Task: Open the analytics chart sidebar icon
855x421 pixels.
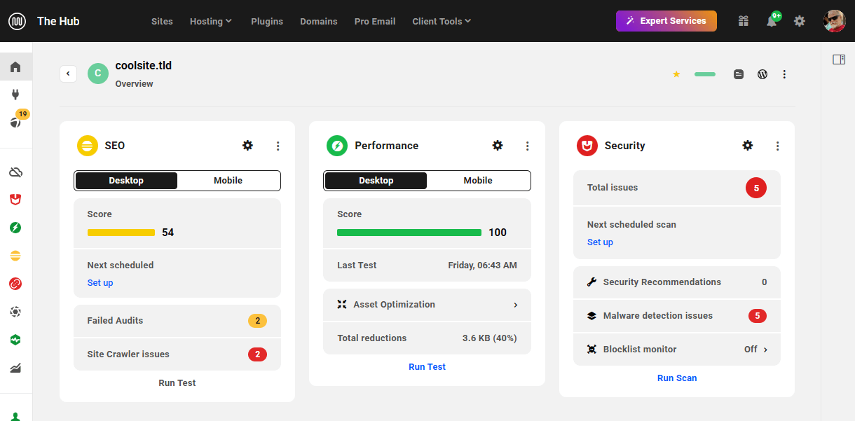Action: (15, 368)
